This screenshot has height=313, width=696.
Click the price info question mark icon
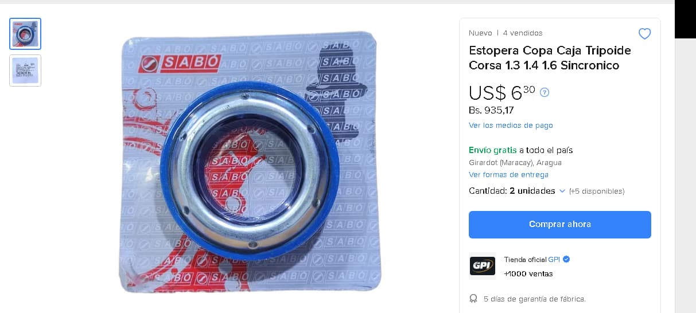545,92
